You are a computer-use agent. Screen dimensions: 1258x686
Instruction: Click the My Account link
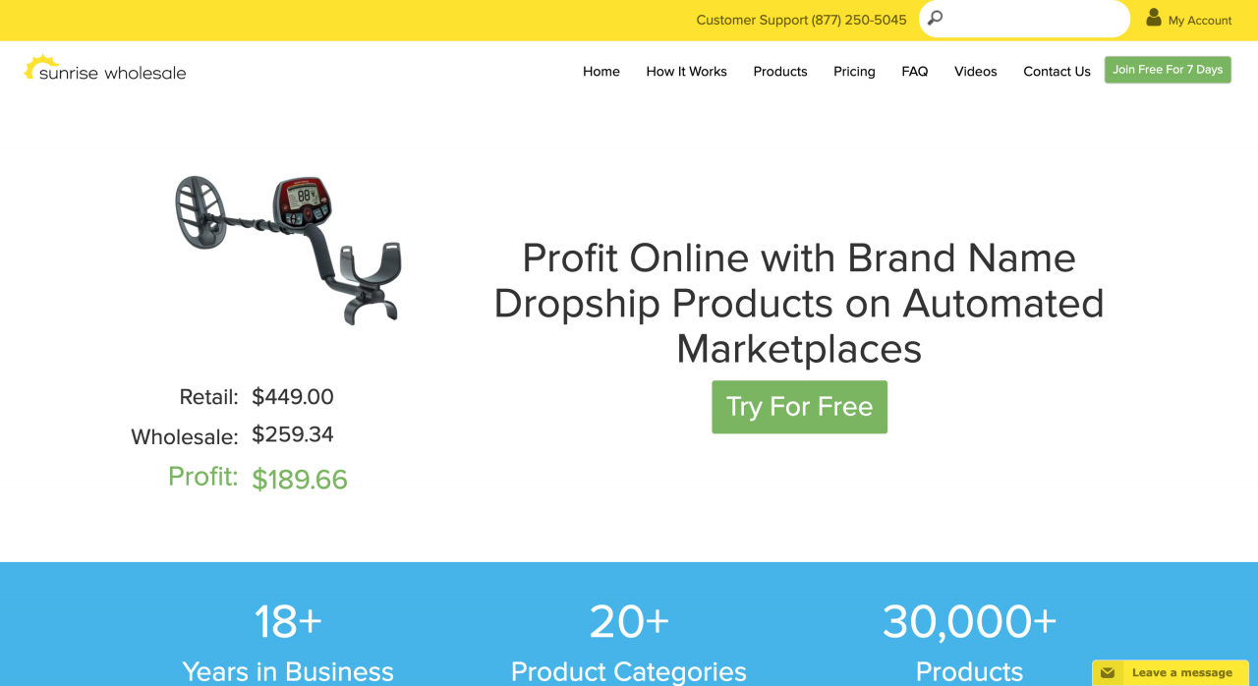(1199, 21)
